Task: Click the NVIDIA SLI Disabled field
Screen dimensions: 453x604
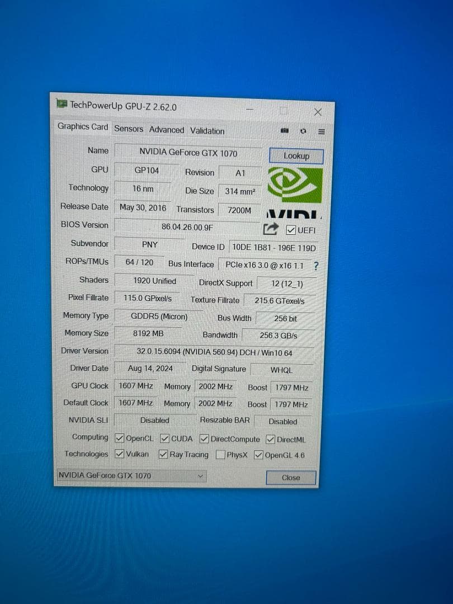Action: tap(155, 420)
